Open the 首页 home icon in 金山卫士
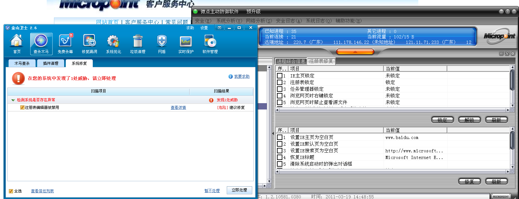 coord(17,44)
